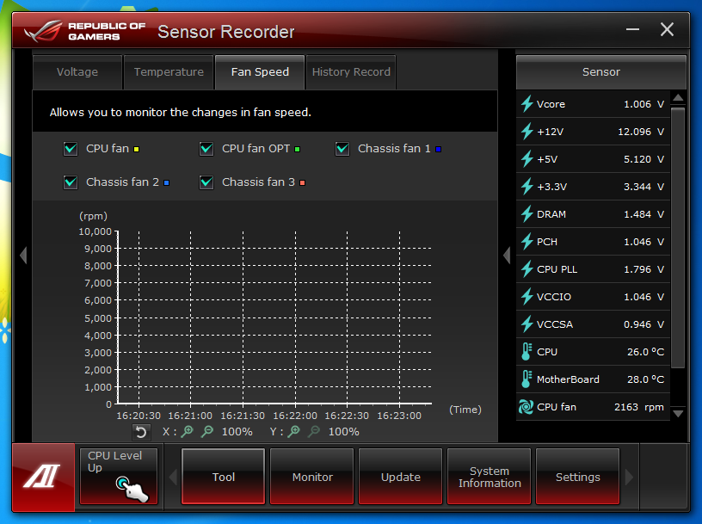
Task: Click the X axis 100% zoom value
Action: pos(237,432)
